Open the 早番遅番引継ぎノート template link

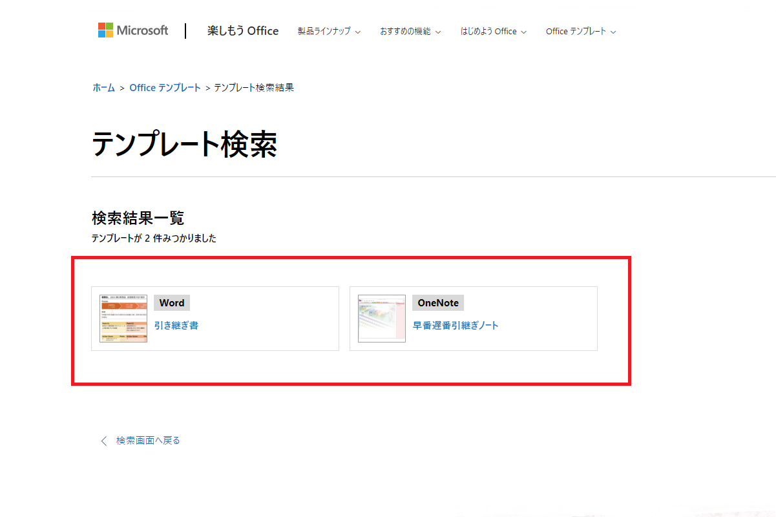456,326
